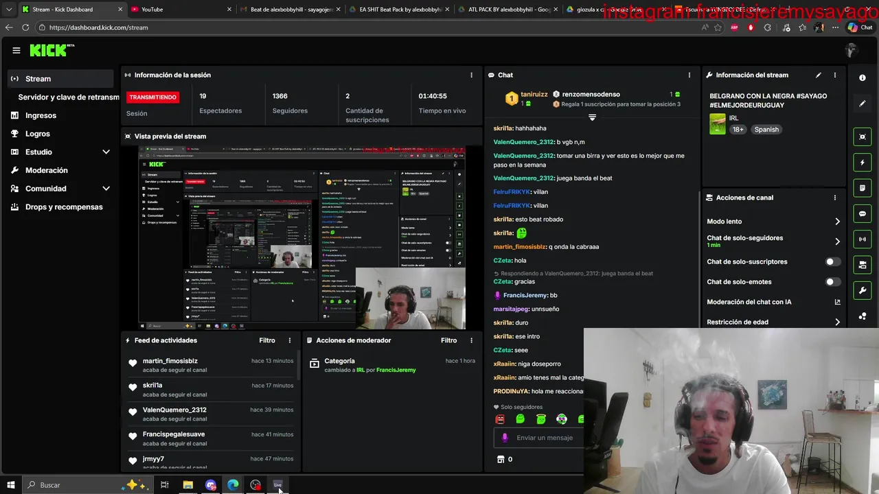Open Acciones de moderador three-dot menu
The width and height of the screenshot is (879, 494).
pos(471,340)
